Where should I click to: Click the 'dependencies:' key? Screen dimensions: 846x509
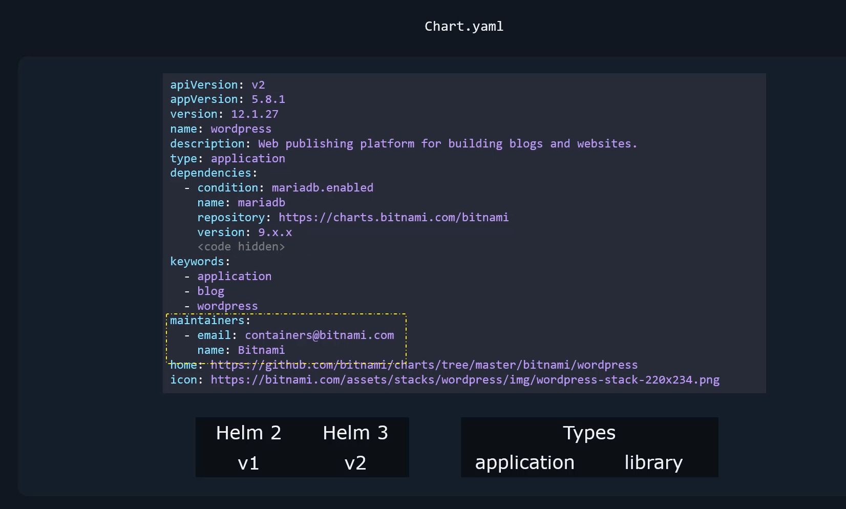(214, 173)
